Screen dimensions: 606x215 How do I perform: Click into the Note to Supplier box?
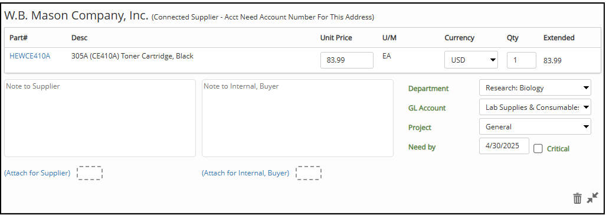click(100, 118)
